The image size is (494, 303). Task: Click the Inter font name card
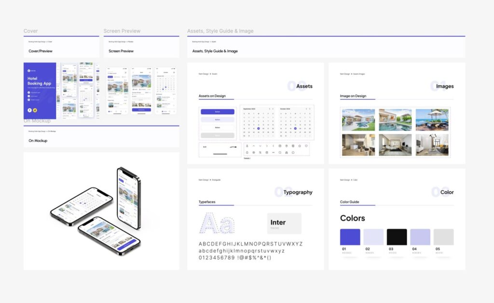point(284,223)
